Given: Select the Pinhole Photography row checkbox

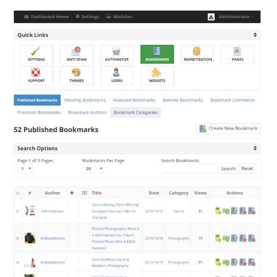Looking at the screenshot, I should [x=18, y=238].
